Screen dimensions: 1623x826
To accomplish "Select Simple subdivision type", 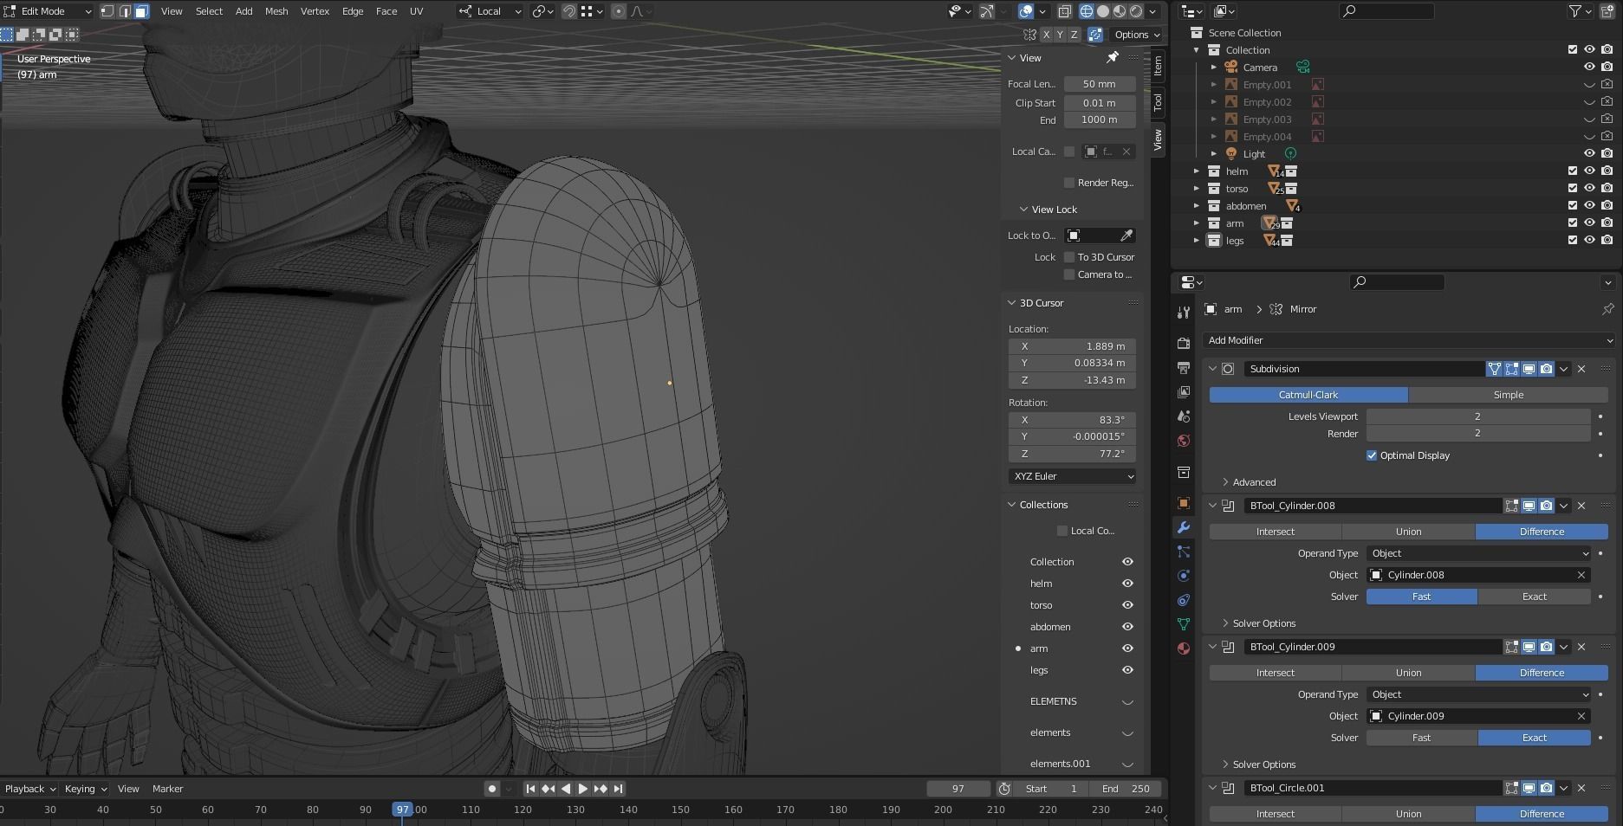I will point(1508,395).
